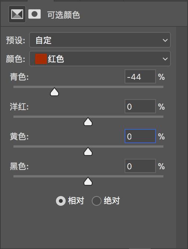Click the chevron arrow of 预设 dropdown
This screenshot has height=249, width=188.
[165, 40]
